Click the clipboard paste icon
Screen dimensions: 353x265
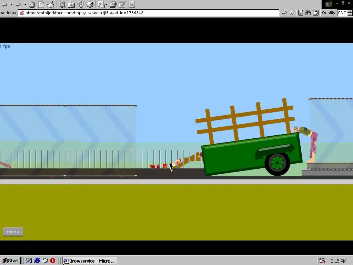pyautogui.click(x=316, y=13)
